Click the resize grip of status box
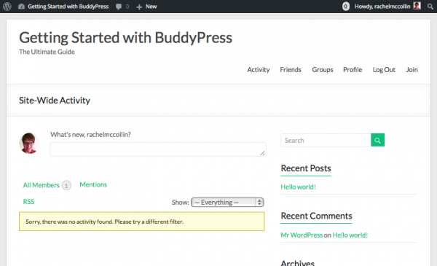This screenshot has width=437, height=266. click(x=262, y=153)
